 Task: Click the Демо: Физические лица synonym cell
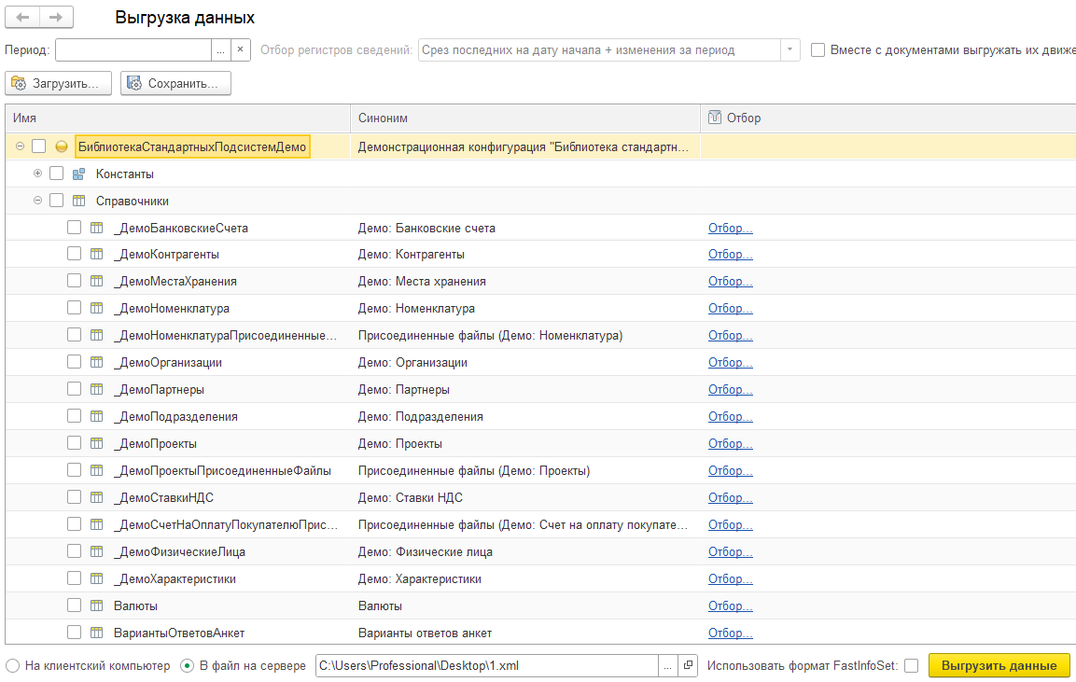coord(426,551)
